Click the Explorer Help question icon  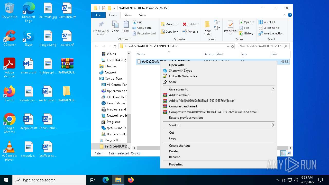coord(290,15)
